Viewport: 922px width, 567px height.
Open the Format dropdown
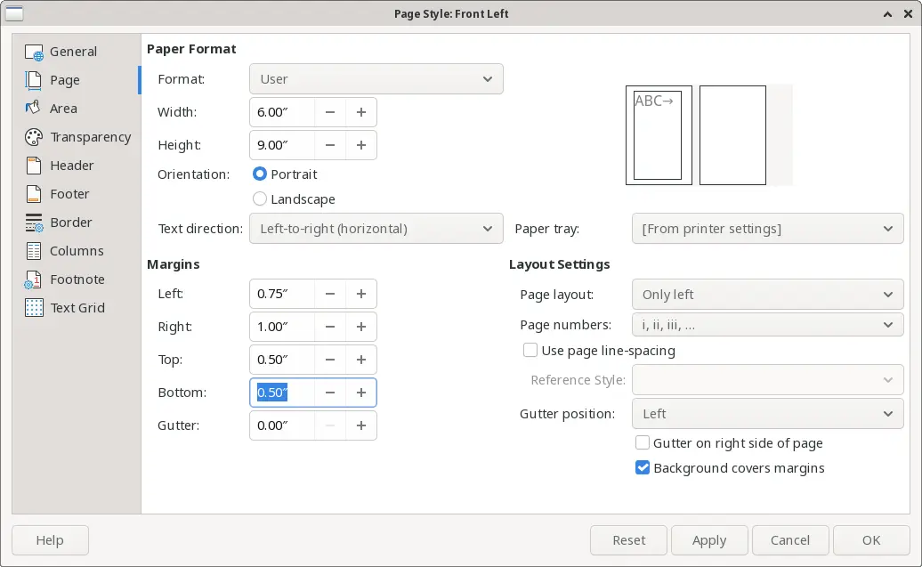click(376, 79)
